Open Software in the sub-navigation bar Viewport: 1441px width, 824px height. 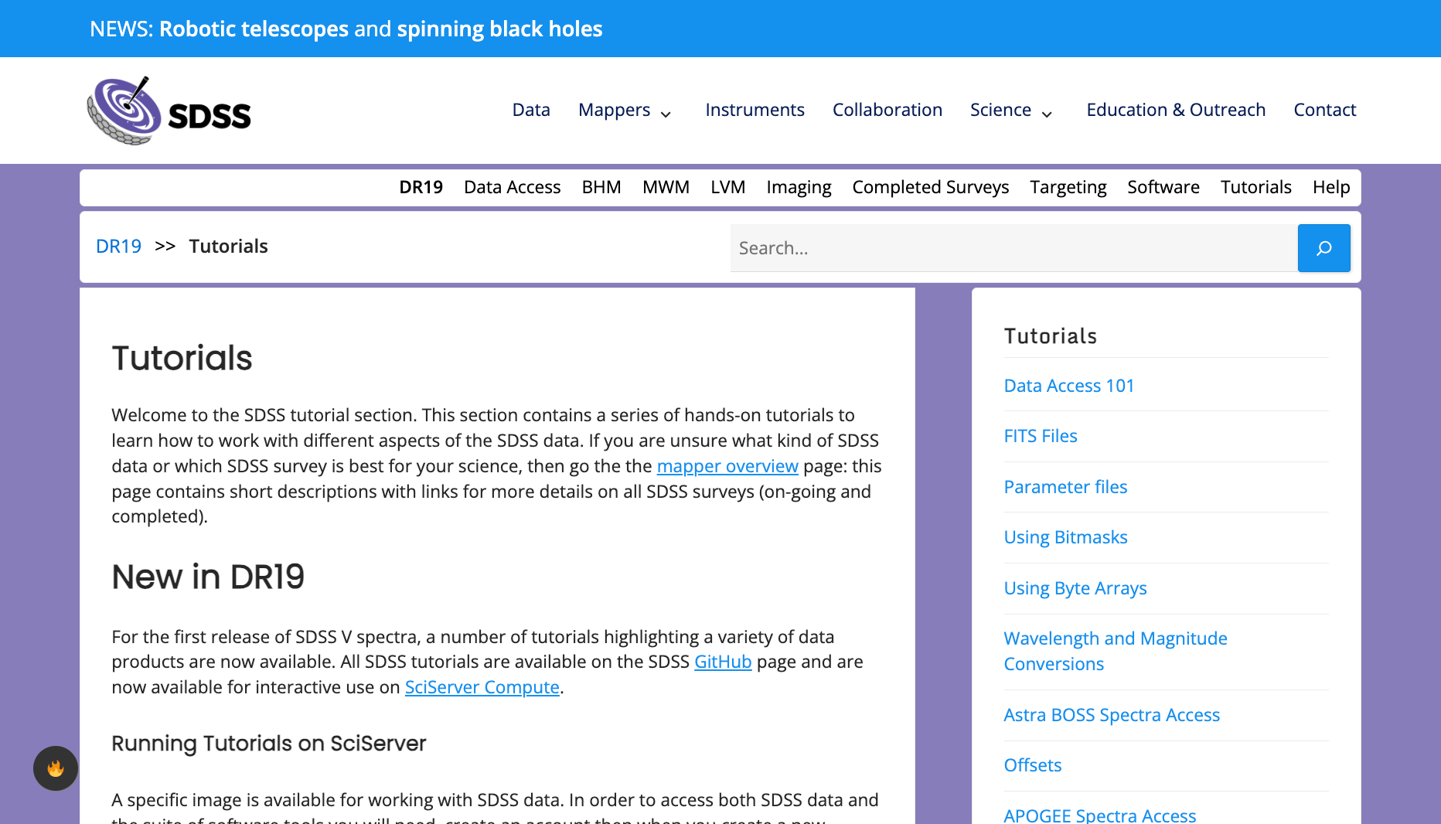(x=1163, y=187)
